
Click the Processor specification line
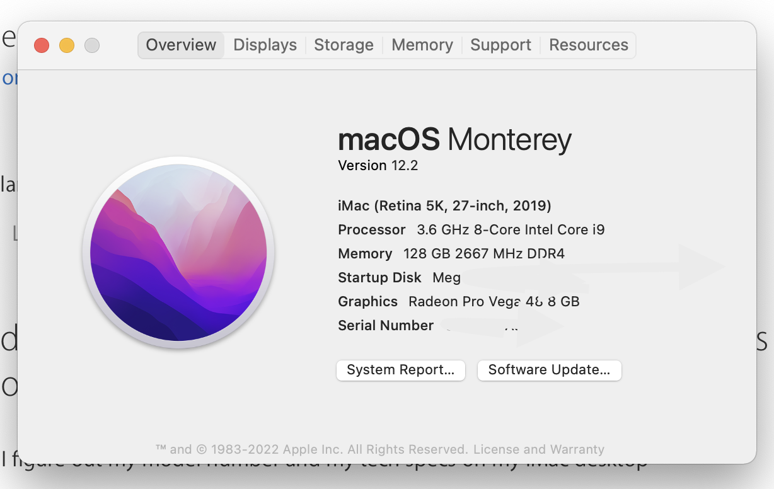click(x=471, y=229)
